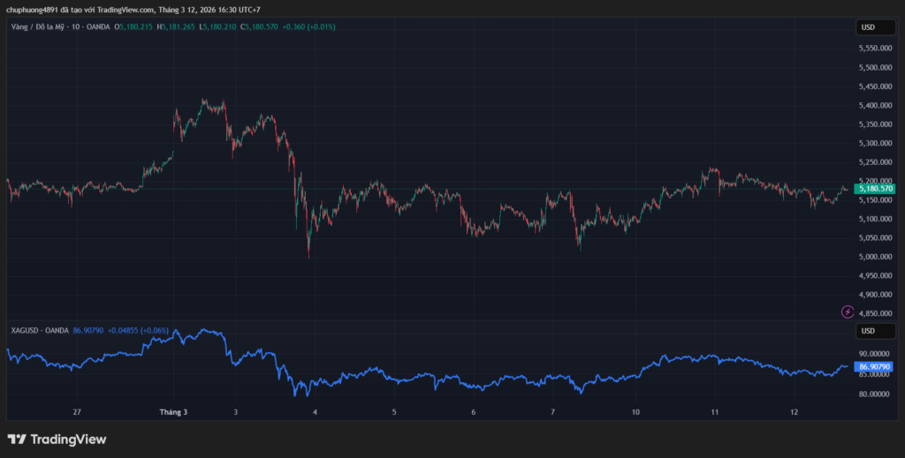Click the 80.00000 level on silver scale
Image resolution: width=905 pixels, height=458 pixels.
(874, 394)
